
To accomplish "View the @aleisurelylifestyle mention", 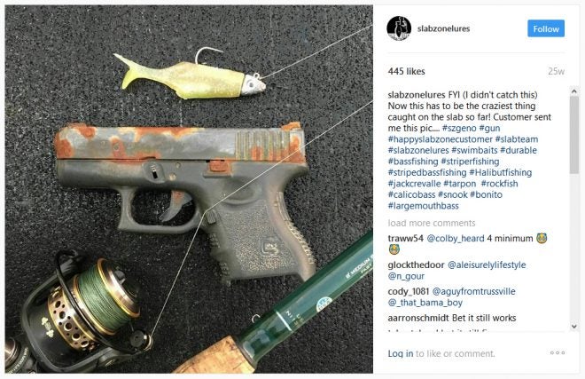I will click(x=487, y=265).
